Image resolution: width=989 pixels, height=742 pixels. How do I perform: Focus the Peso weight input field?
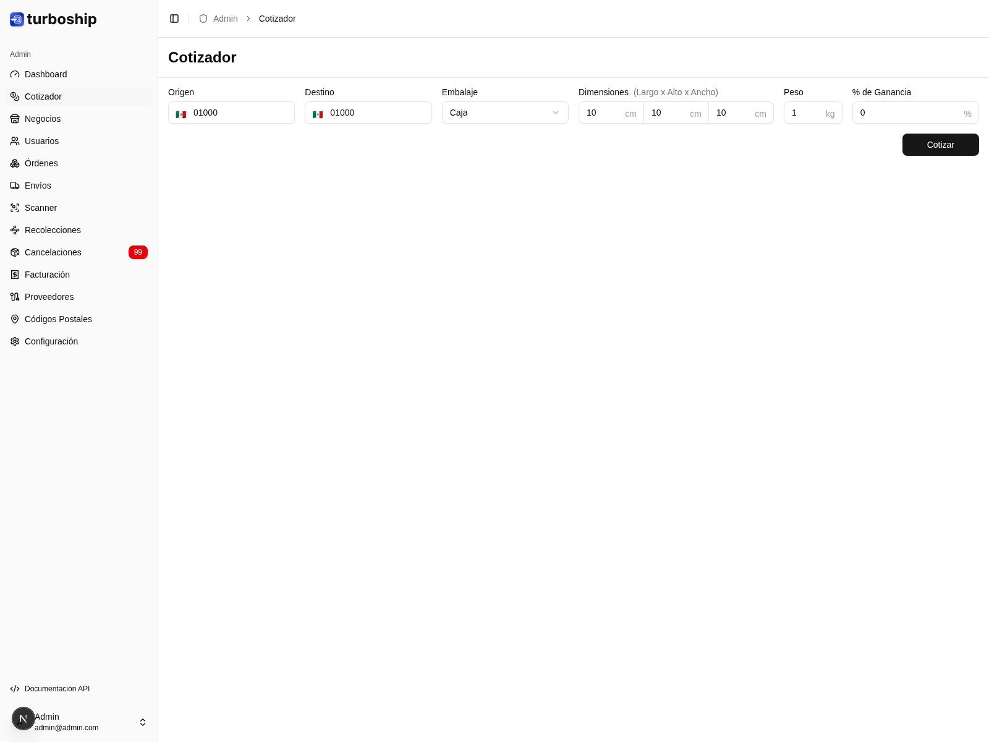[x=805, y=113]
